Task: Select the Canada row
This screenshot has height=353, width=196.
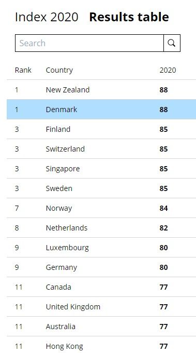Action: (x=101, y=287)
